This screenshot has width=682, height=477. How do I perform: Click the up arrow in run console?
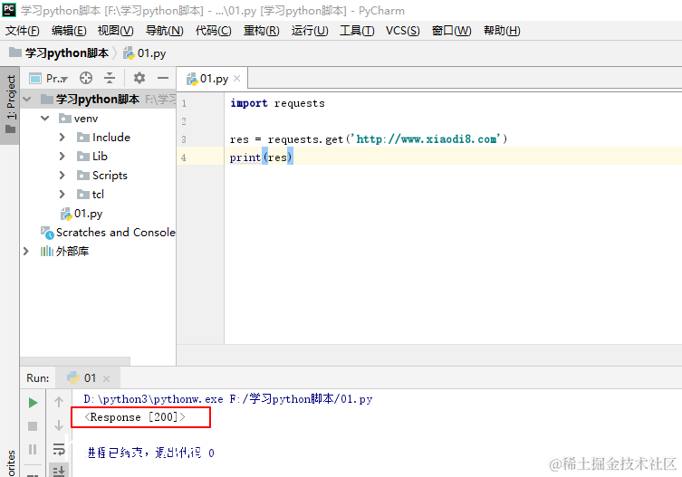point(59,402)
